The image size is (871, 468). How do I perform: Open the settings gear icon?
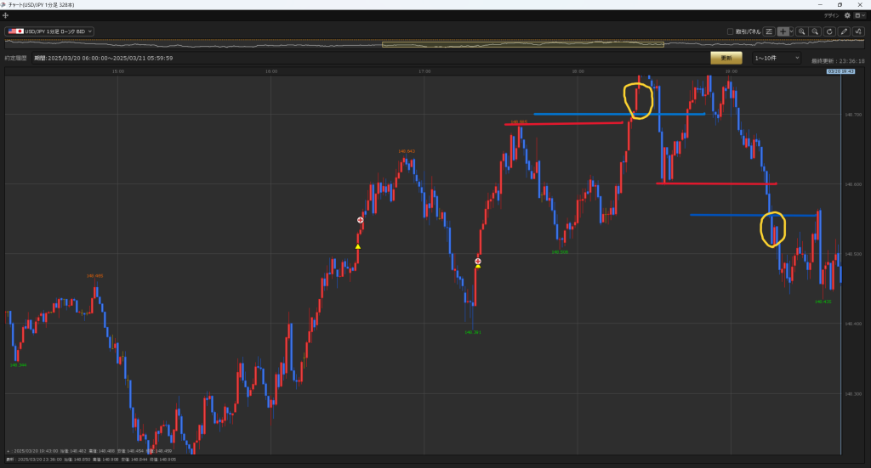847,15
